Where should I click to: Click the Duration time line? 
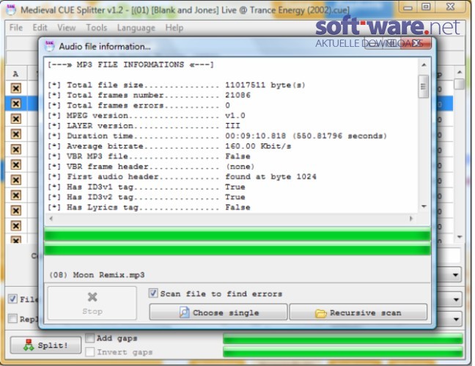coord(217,136)
